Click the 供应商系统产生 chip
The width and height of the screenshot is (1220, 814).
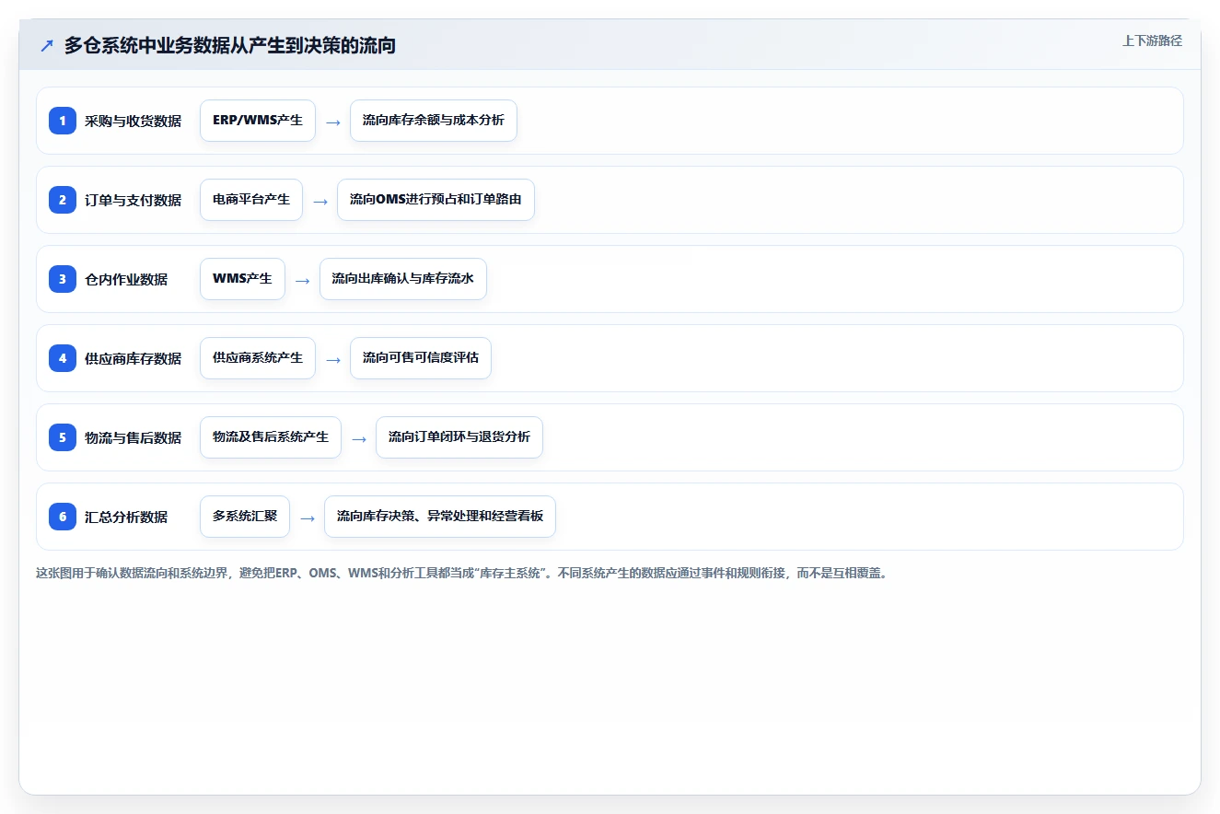258,358
